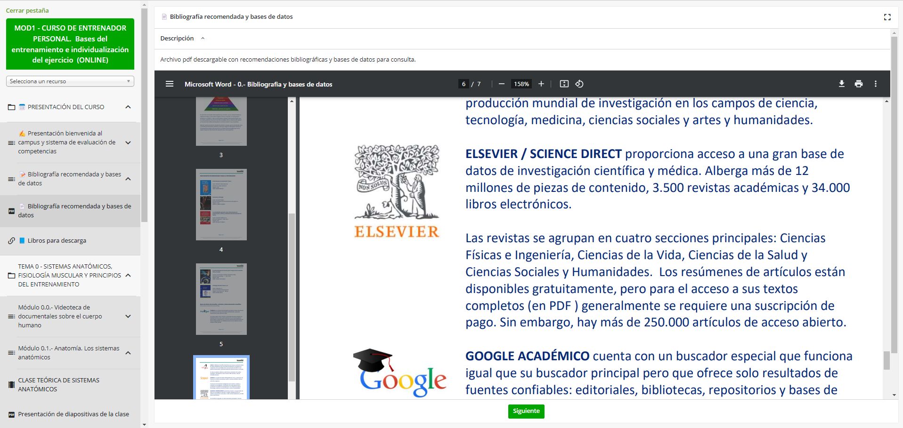This screenshot has height=428, width=903.
Task: Click the list icon beside the first Bibliografía recomendada entry
Action: (x=12, y=179)
